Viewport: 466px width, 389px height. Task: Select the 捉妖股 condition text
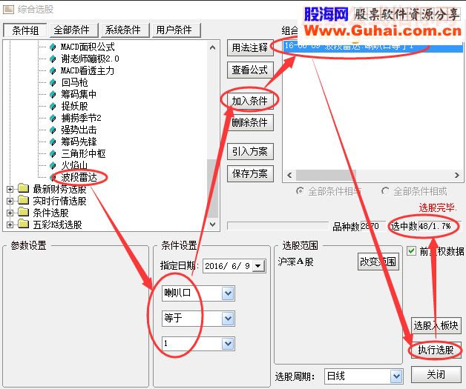click(75, 106)
